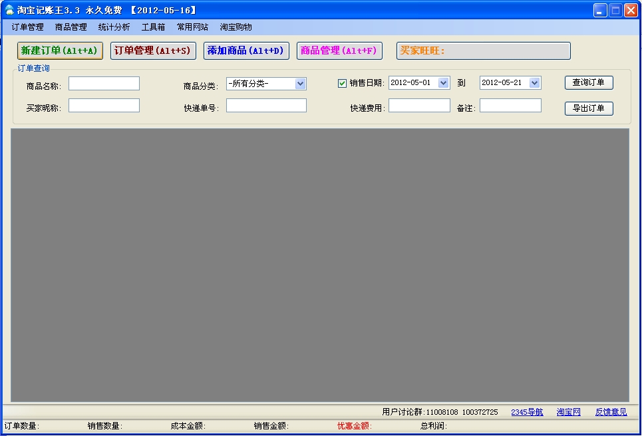Focus the 快递费用 input field

[x=419, y=106]
